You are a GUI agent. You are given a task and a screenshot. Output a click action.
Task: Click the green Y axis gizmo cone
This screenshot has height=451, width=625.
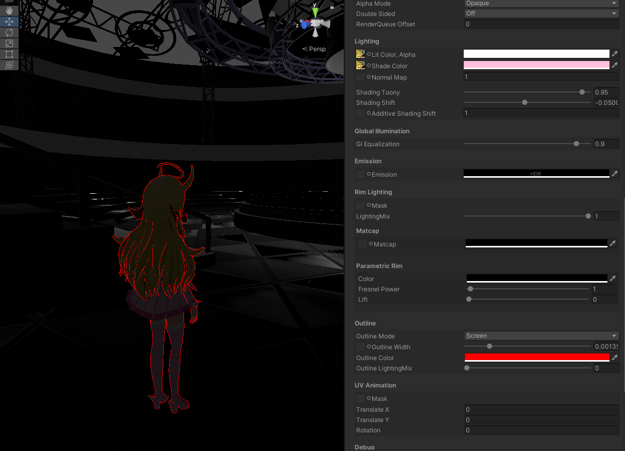(x=315, y=11)
